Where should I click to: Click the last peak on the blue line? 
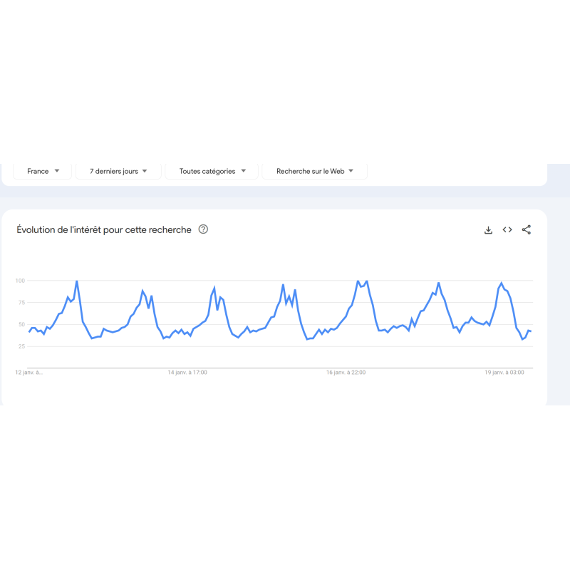click(502, 283)
